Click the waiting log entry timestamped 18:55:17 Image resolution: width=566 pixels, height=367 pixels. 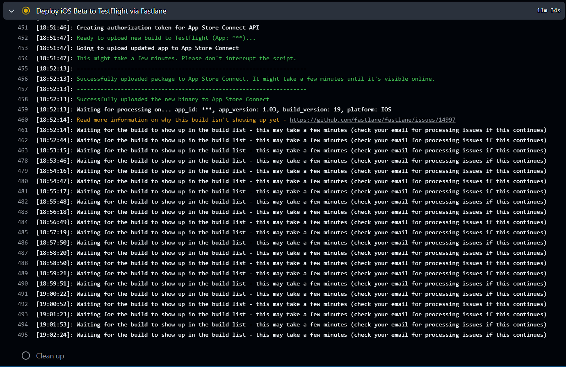pos(291,191)
